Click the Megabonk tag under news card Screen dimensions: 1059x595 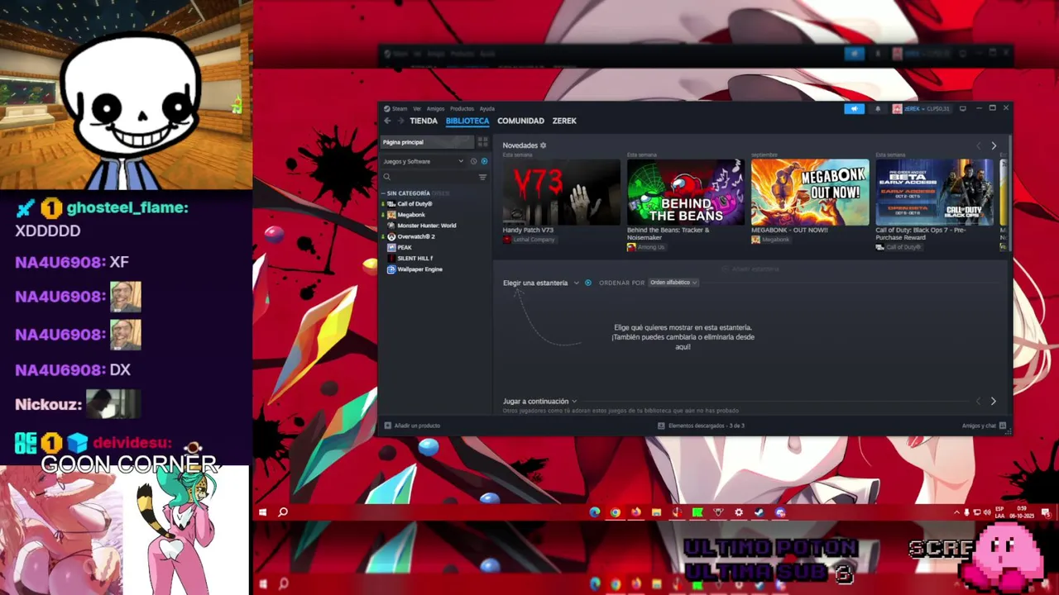point(770,240)
